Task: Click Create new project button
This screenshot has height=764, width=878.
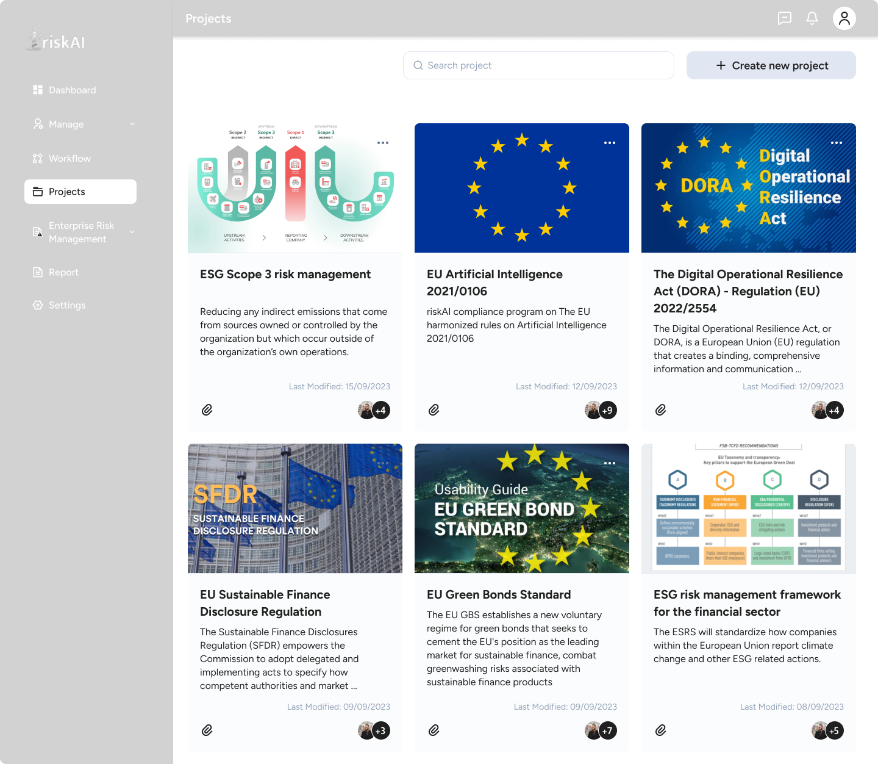Action: tap(771, 65)
